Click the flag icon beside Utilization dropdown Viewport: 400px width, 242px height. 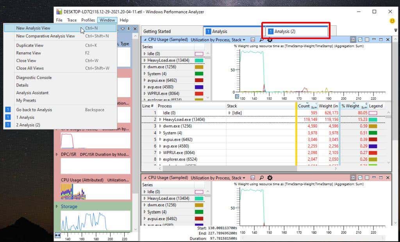[252, 39]
